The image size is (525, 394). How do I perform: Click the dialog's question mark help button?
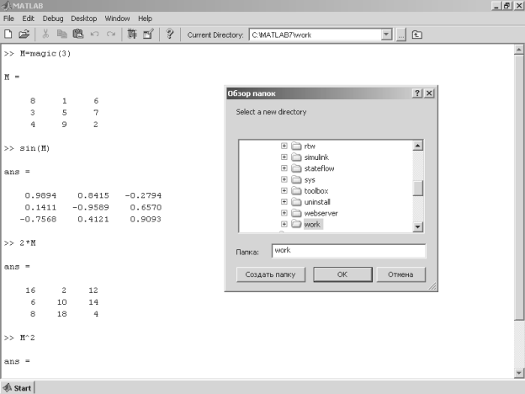tap(416, 93)
